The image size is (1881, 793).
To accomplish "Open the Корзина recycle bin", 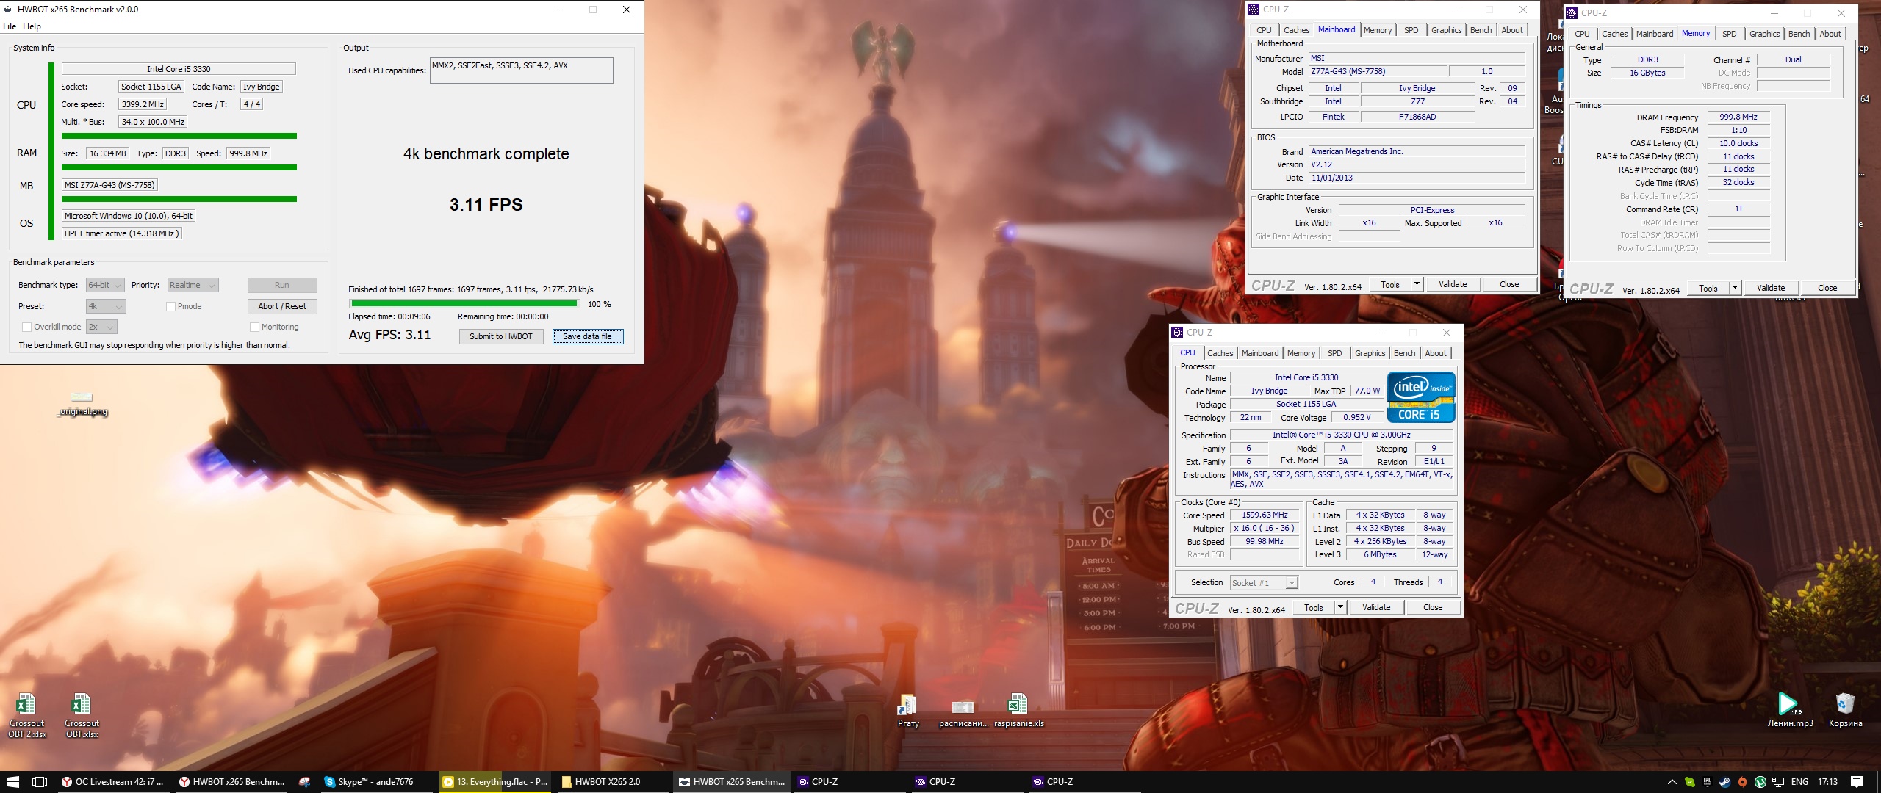I will [x=1845, y=710].
